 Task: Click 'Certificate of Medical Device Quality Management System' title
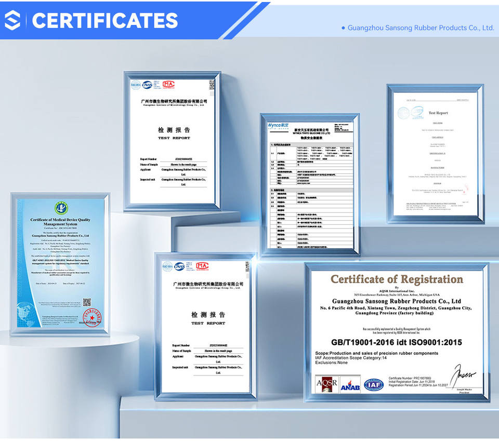60,222
